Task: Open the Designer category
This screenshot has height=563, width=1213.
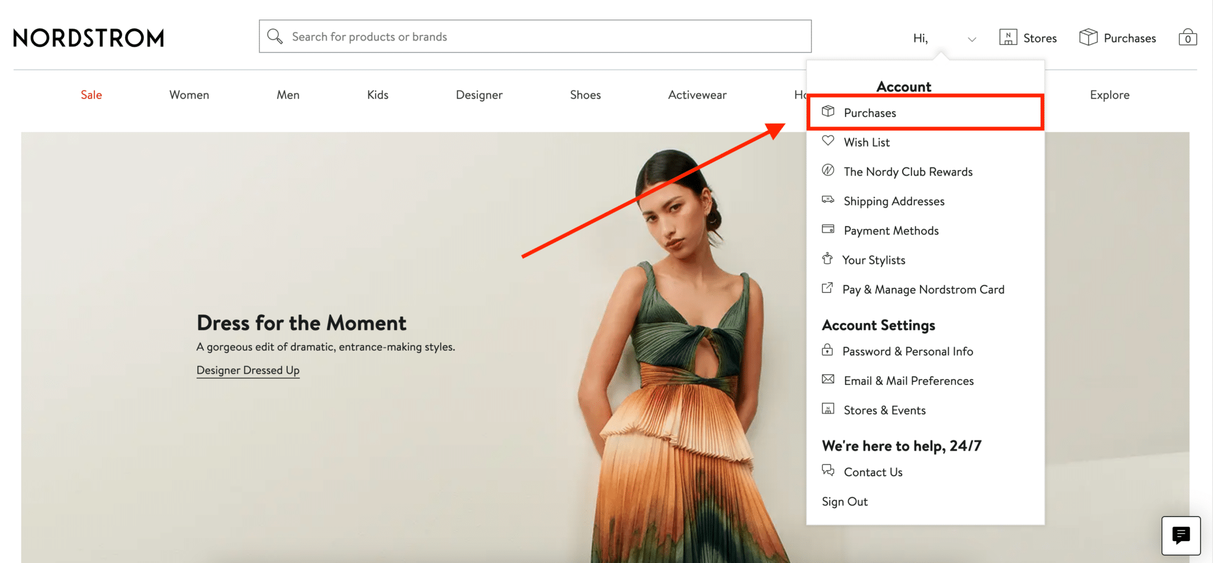Action: [x=479, y=95]
